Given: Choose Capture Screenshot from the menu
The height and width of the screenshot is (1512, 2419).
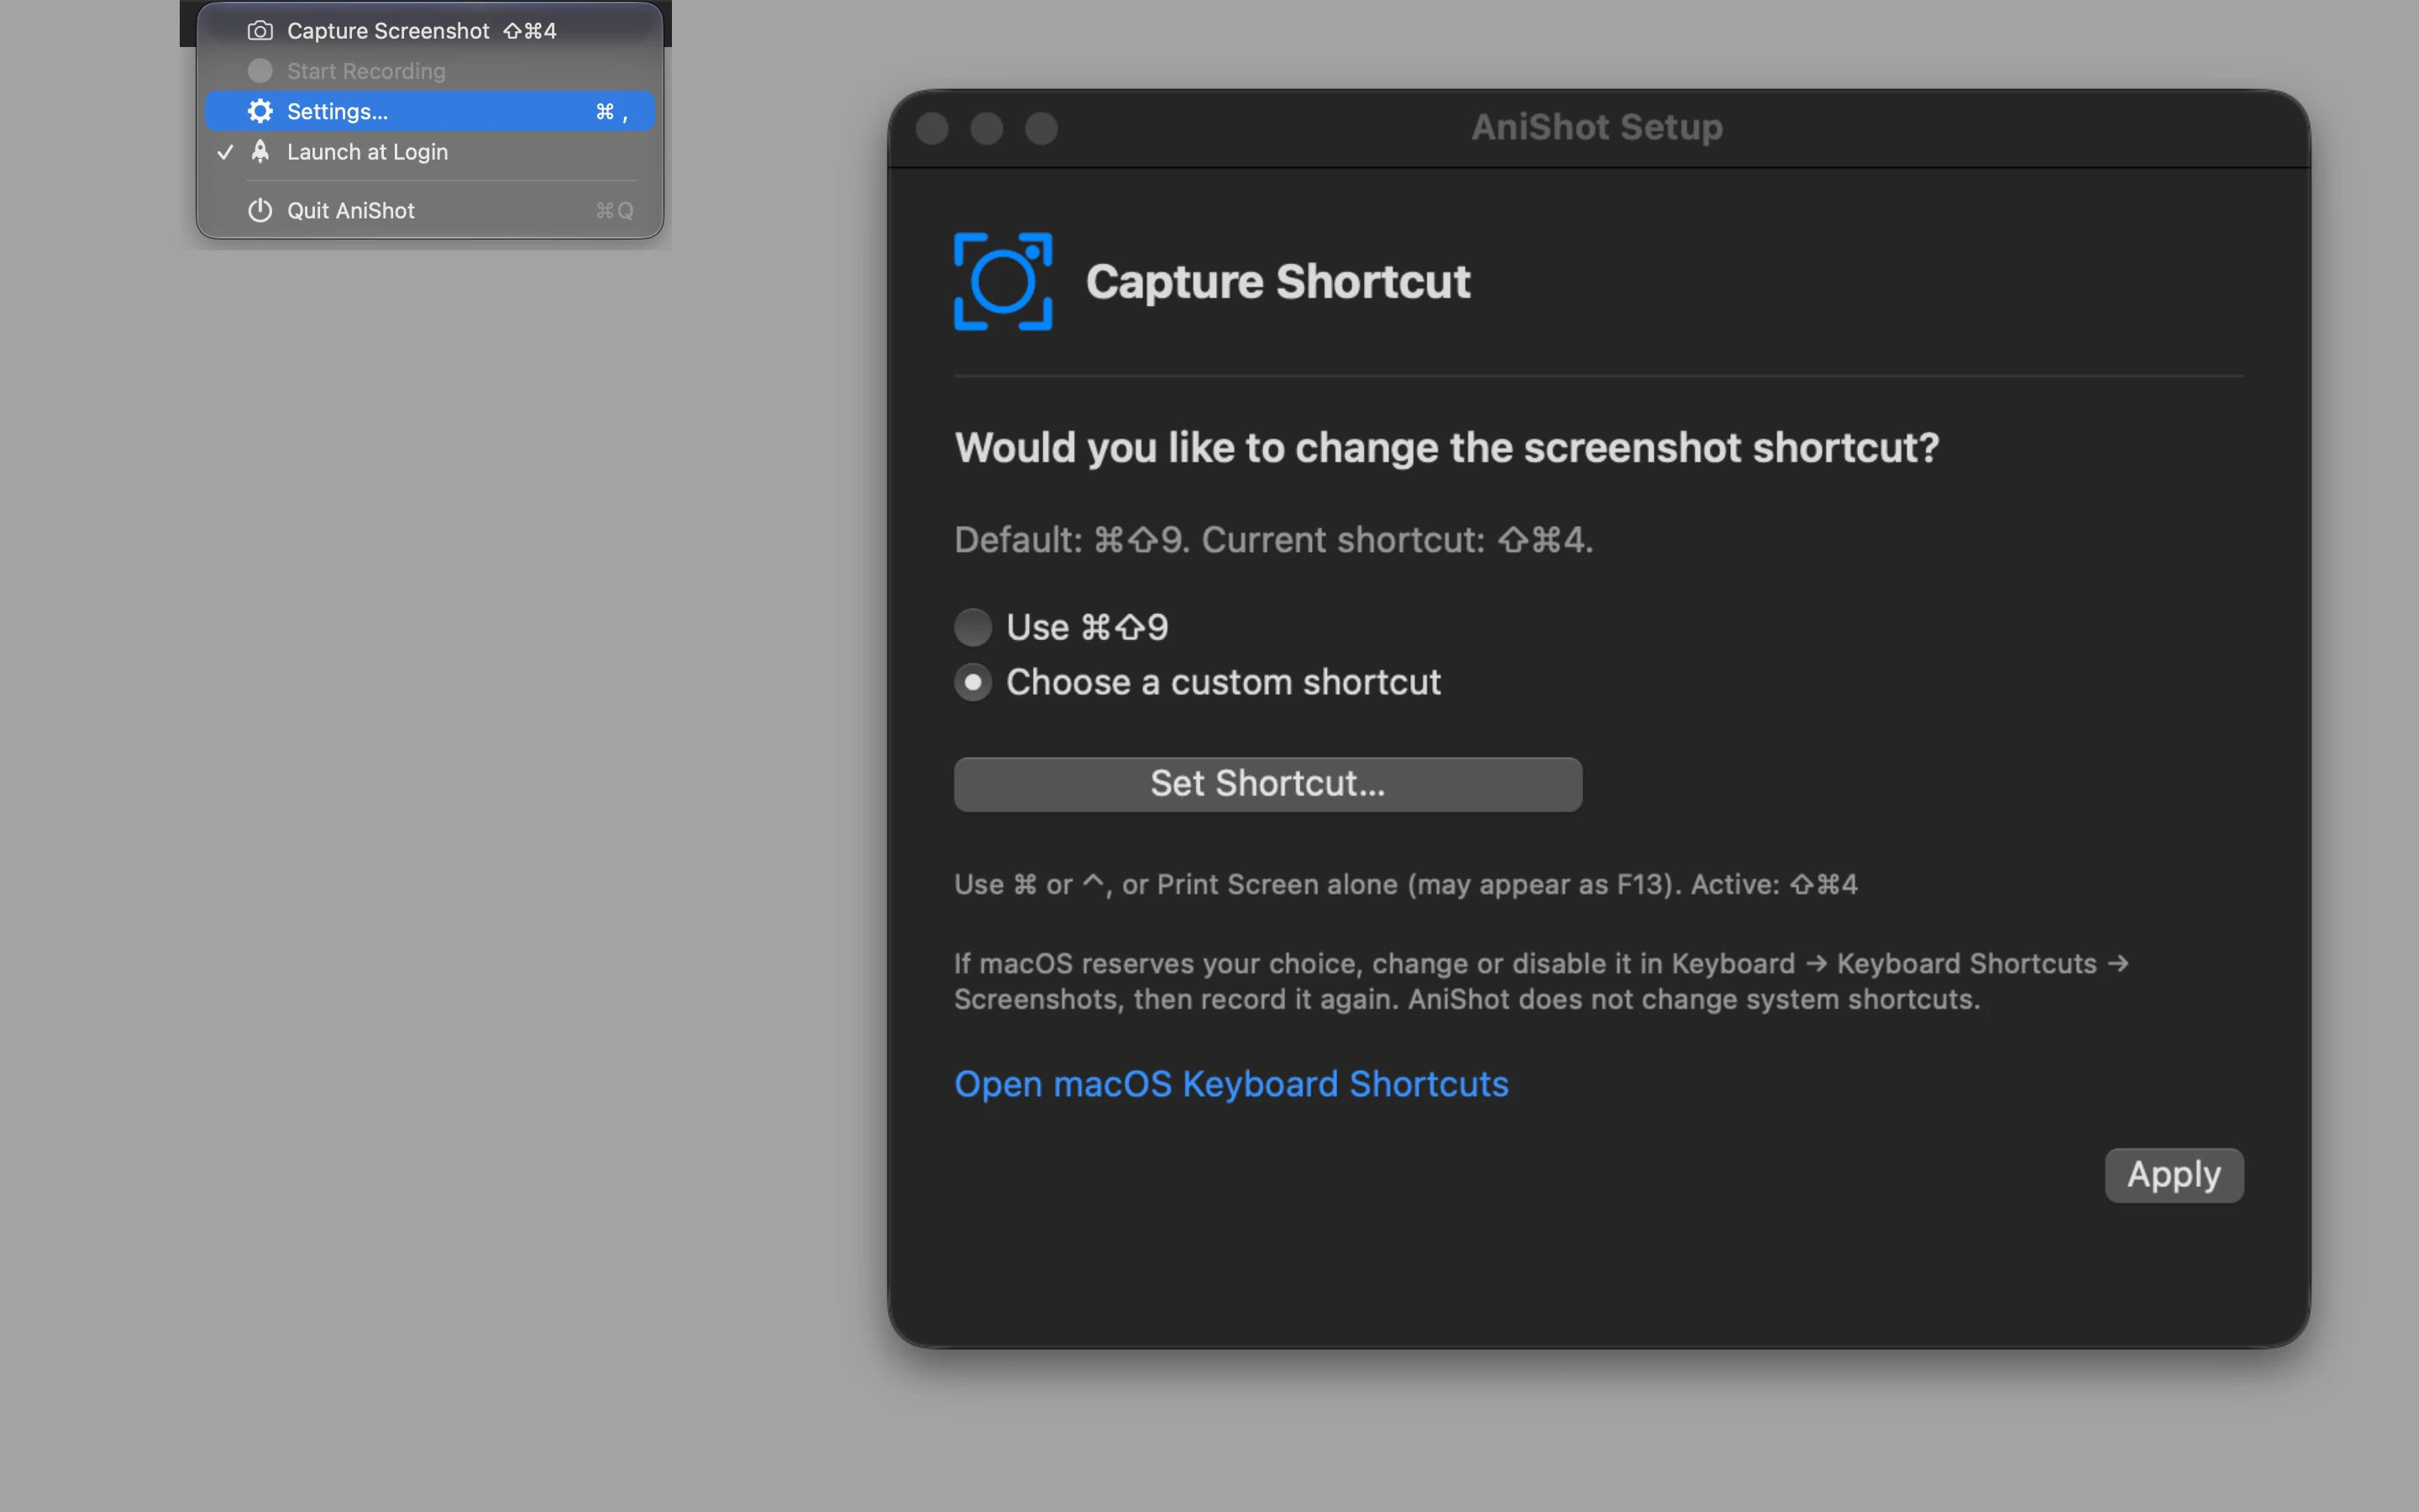Looking at the screenshot, I should [x=430, y=31].
